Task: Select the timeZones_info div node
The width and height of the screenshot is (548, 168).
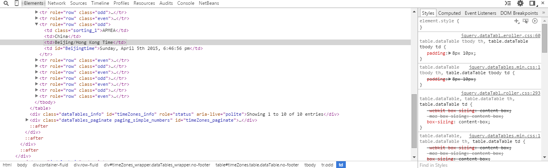Action: (x=184, y=114)
